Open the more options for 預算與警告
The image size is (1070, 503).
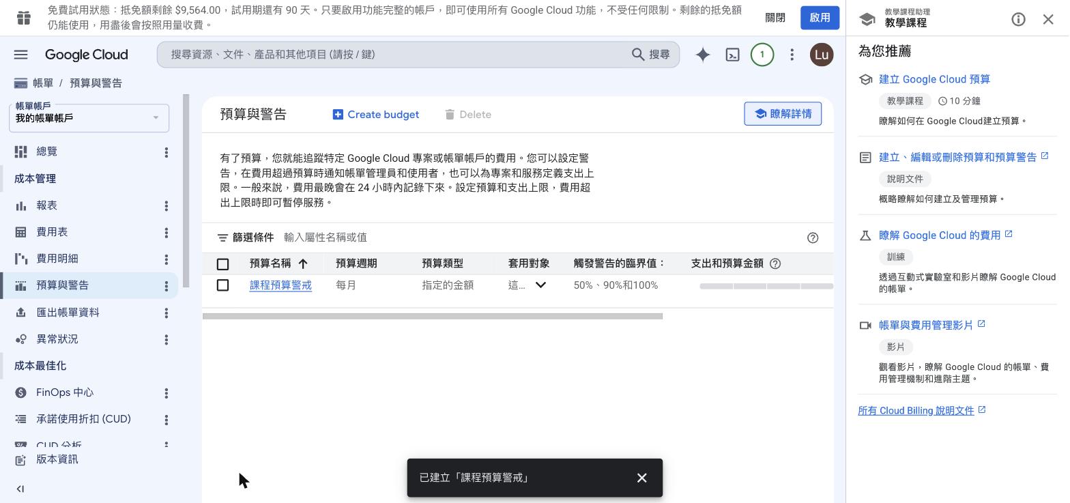166,286
